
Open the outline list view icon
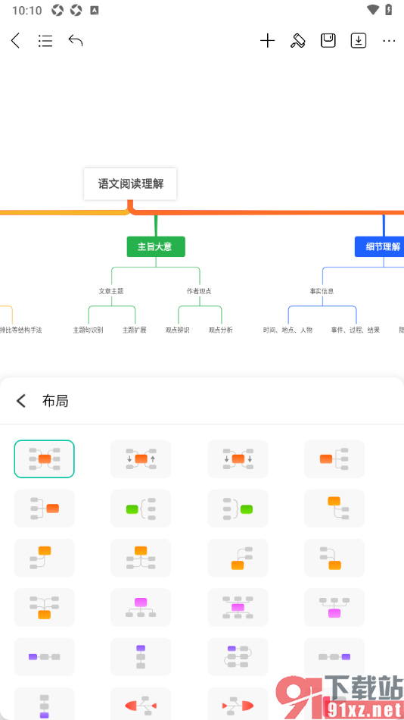coord(45,41)
